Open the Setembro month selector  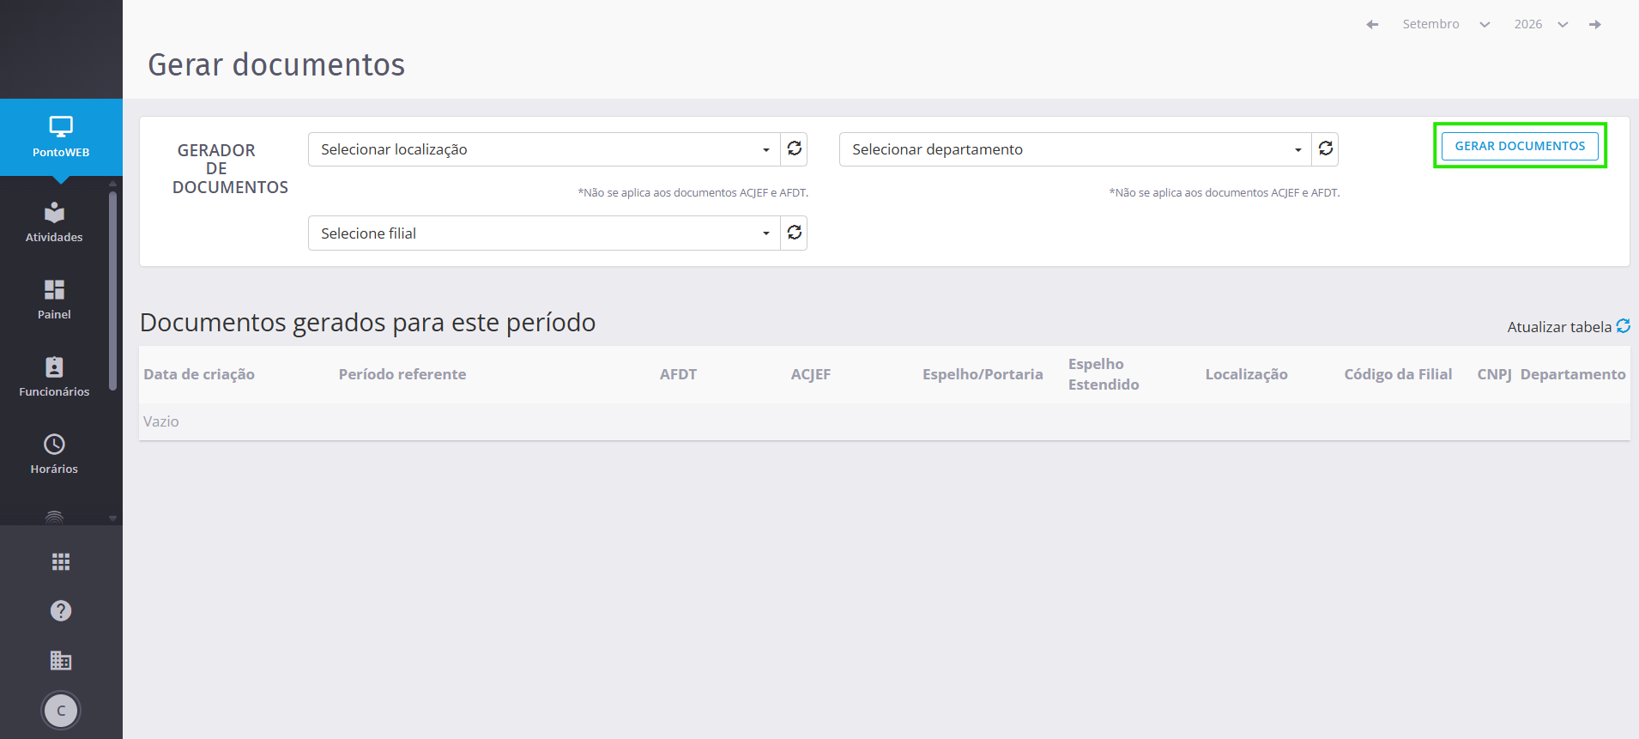coord(1446,24)
